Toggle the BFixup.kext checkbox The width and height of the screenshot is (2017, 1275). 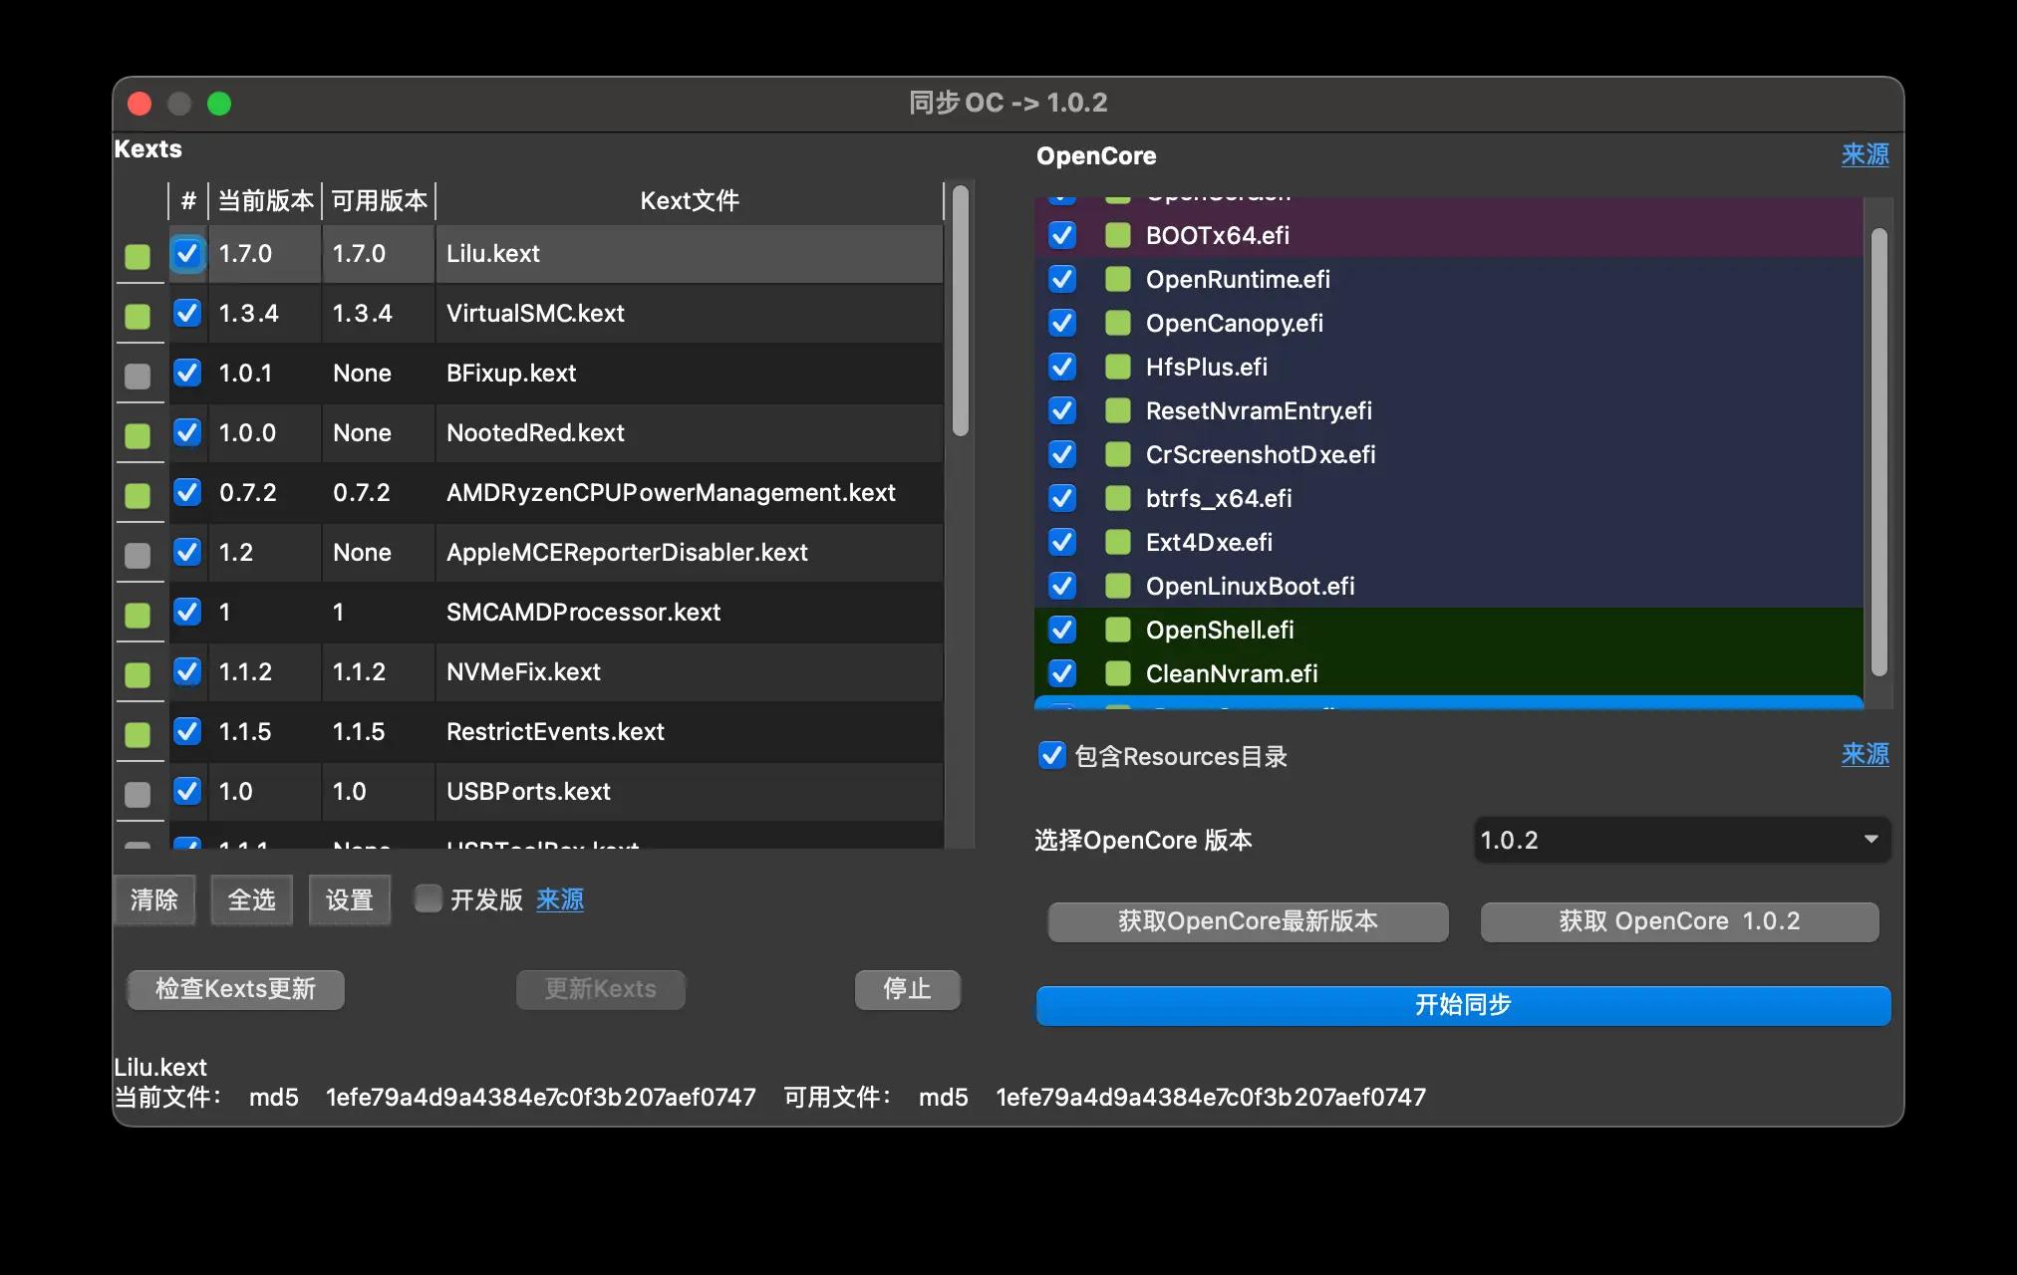[x=187, y=373]
